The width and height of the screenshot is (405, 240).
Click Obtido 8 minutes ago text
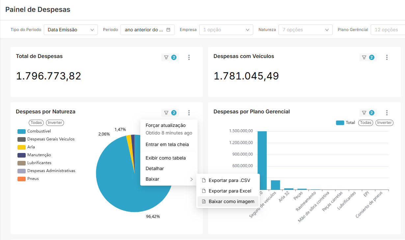[x=169, y=133]
